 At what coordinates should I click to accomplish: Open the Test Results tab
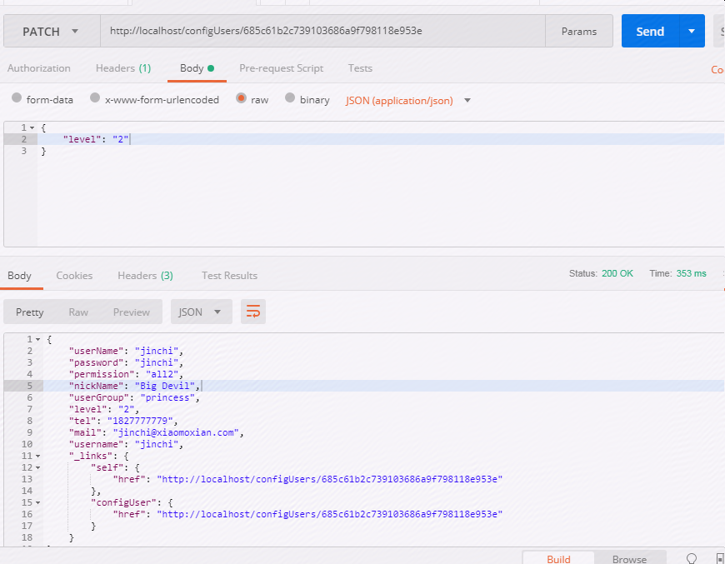click(x=229, y=276)
